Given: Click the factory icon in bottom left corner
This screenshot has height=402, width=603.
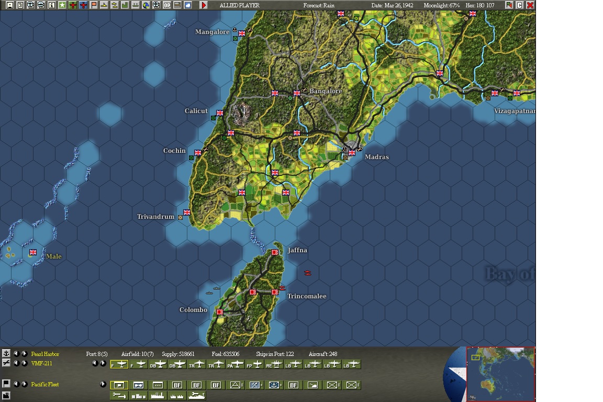Looking at the screenshot, I should pyautogui.click(x=6, y=396).
